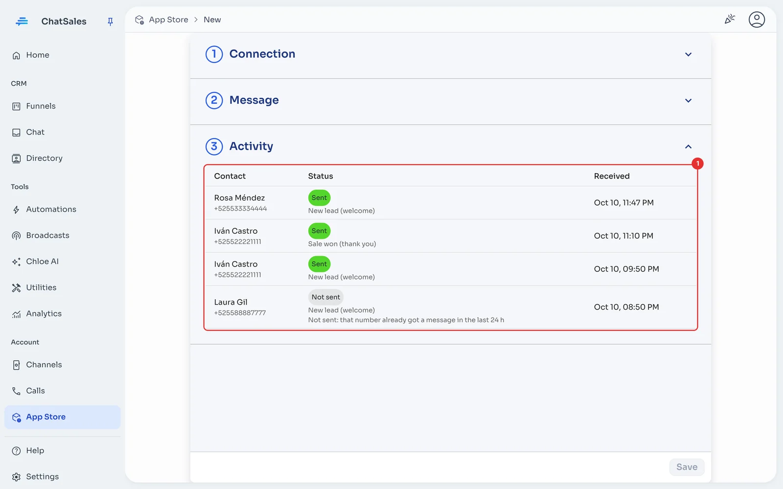Click the New breadcrumb item
The image size is (783, 489).
[x=212, y=20]
